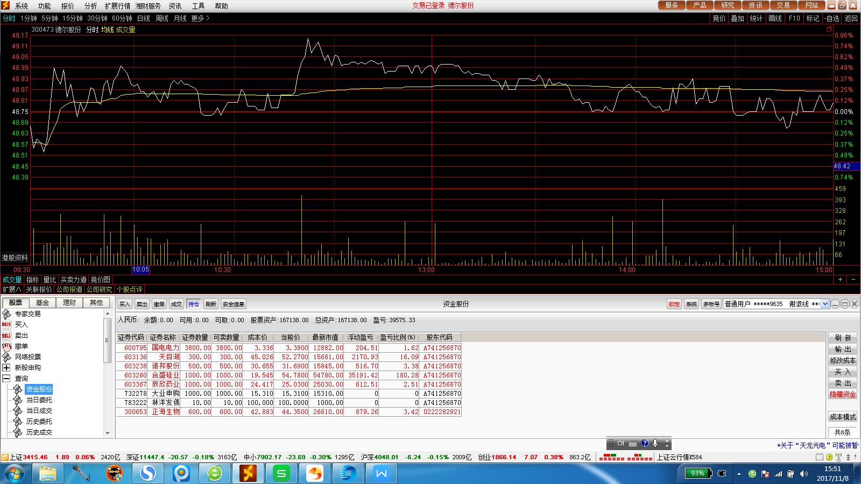The image size is (861, 484).
Task: Click the 10:05 time marker on chart
Action: pyautogui.click(x=140, y=270)
